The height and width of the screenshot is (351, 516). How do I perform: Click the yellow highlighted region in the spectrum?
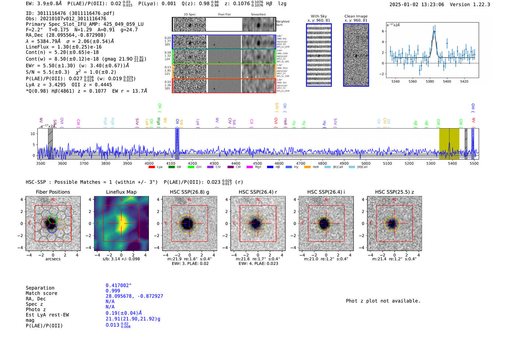coord(449,144)
